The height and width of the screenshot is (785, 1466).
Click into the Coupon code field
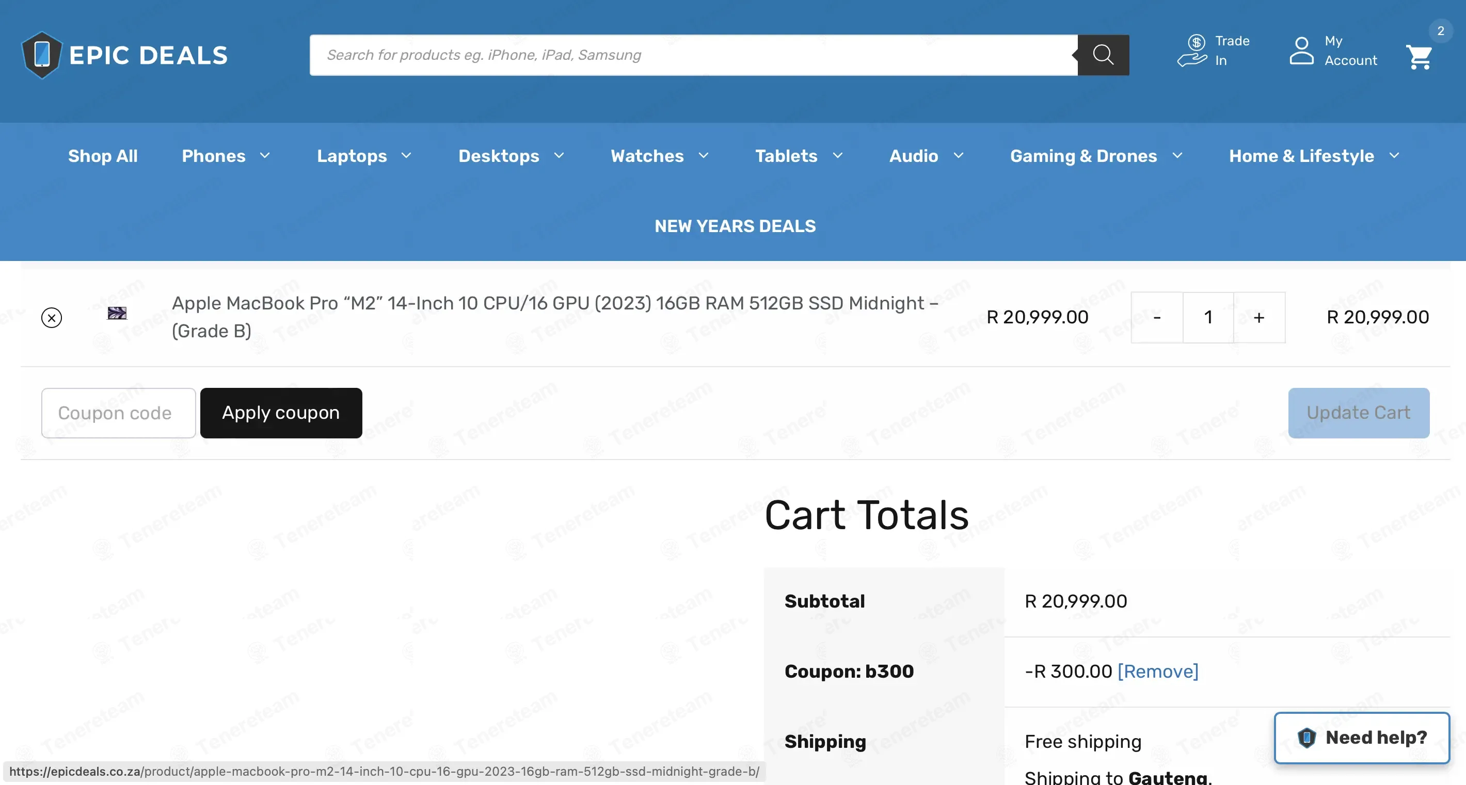(x=118, y=413)
